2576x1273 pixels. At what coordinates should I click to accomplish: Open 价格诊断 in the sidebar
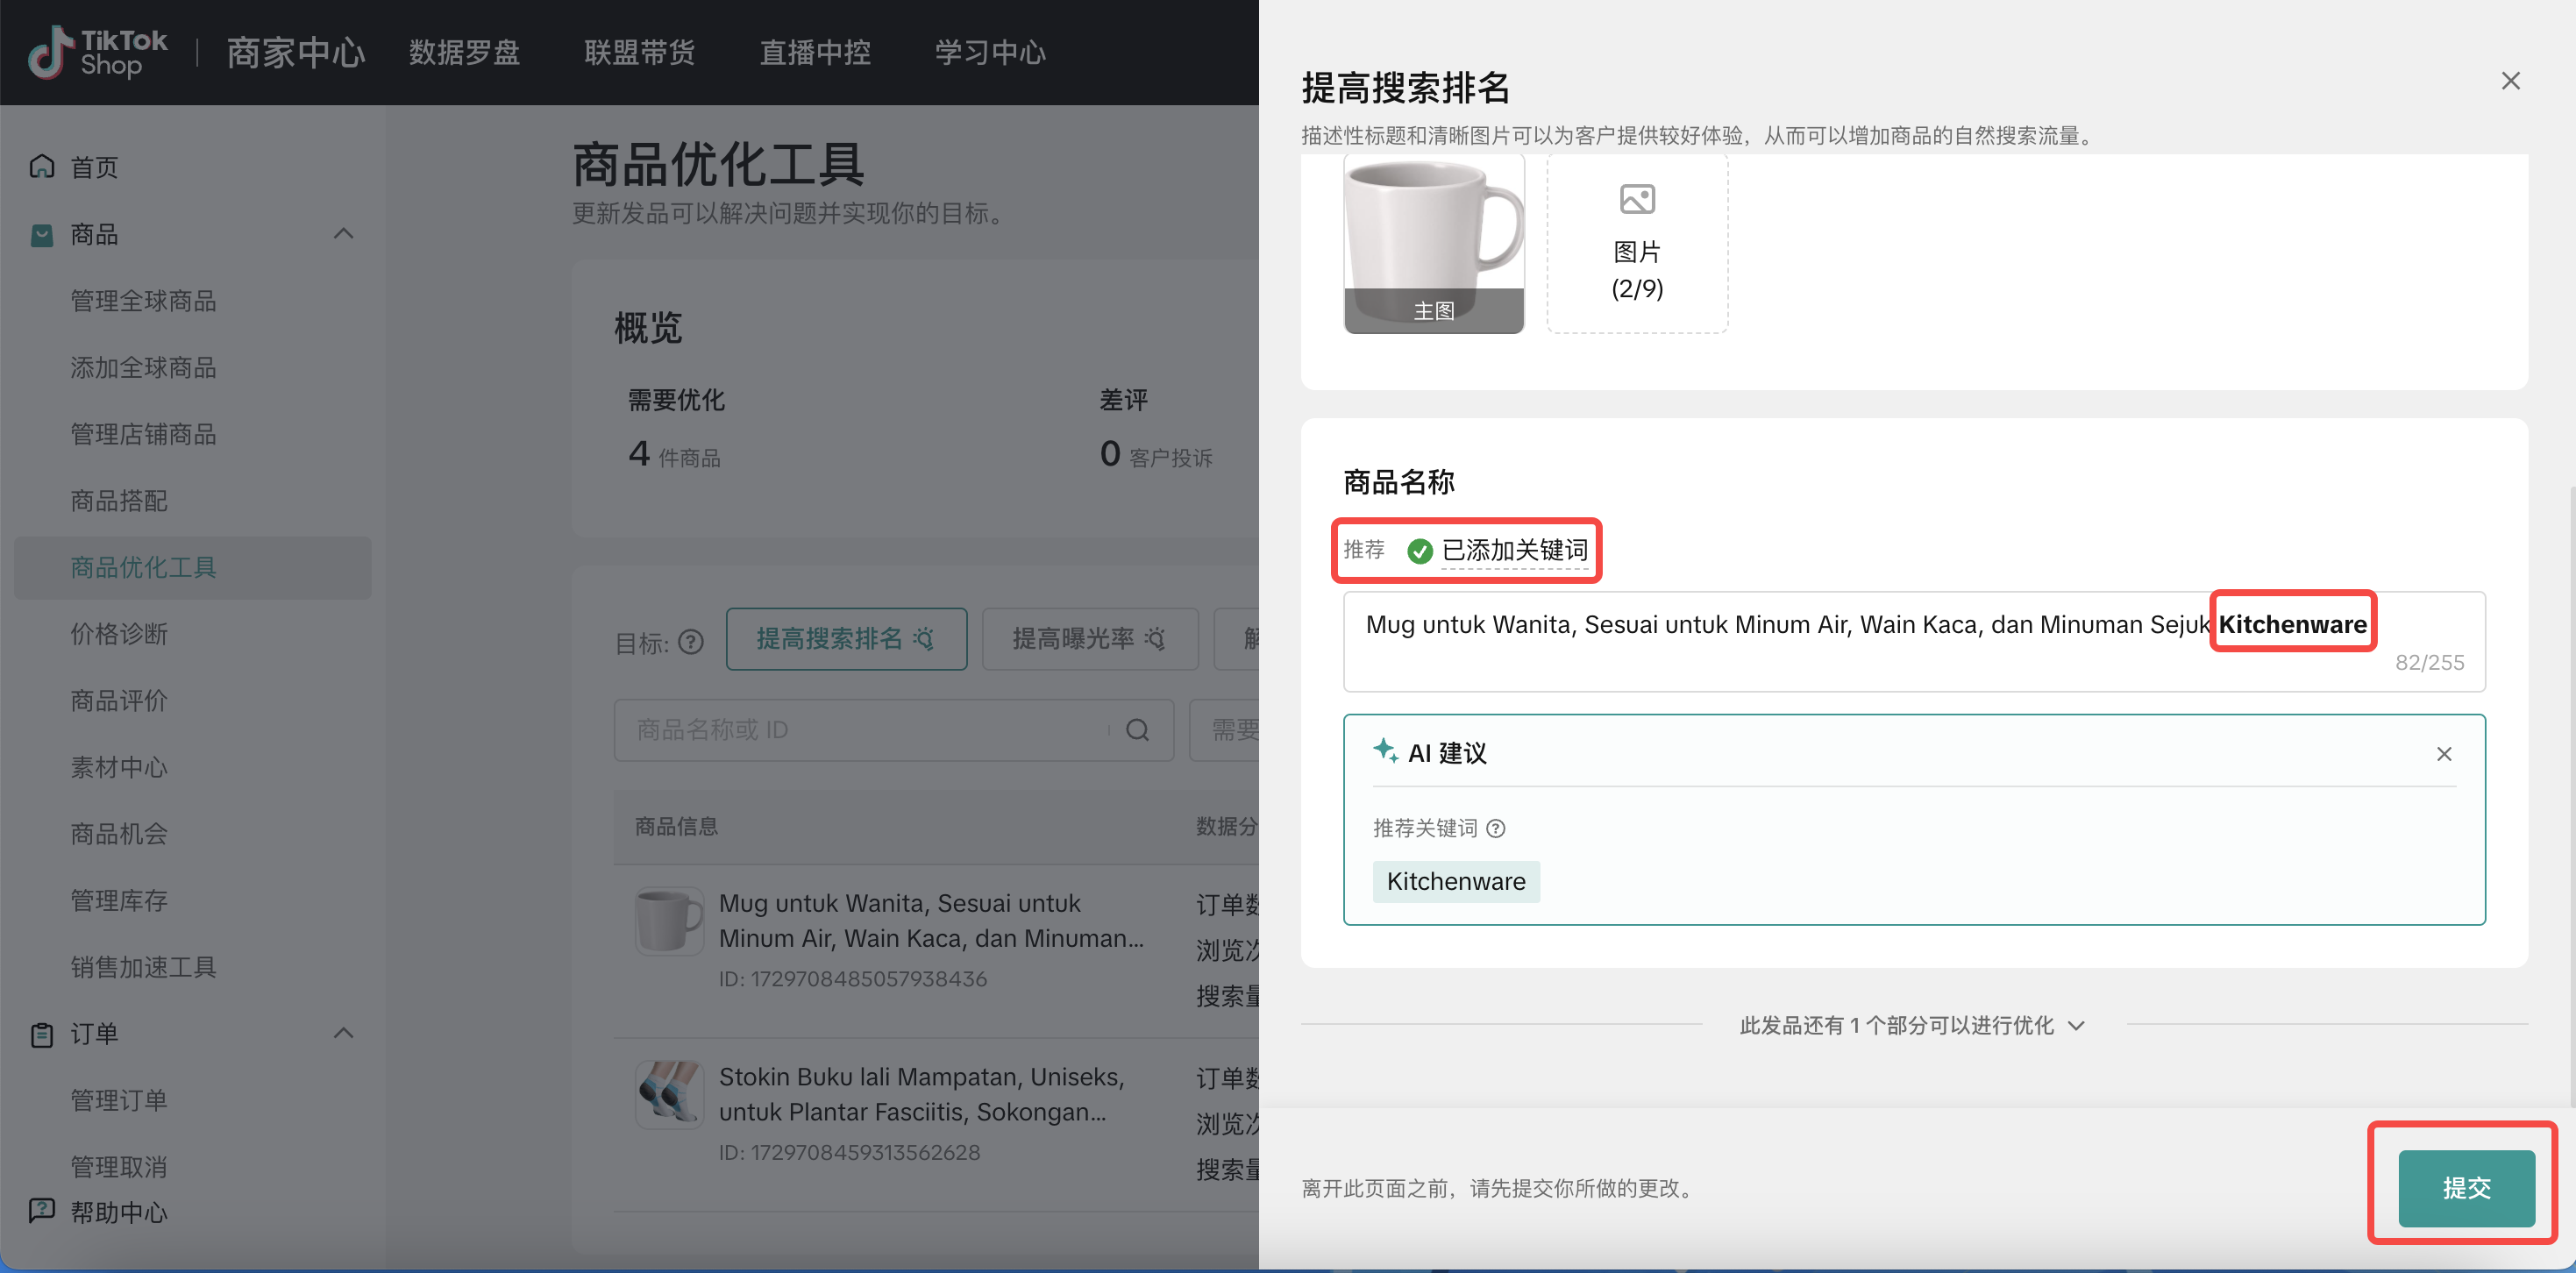pyautogui.click(x=119, y=634)
